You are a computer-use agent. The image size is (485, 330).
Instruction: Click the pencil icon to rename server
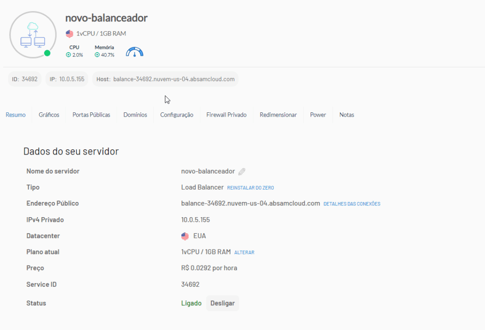pyautogui.click(x=242, y=172)
